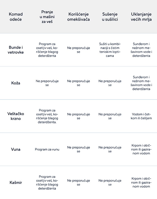Select the stain removal cell for Vuna

click(141, 149)
